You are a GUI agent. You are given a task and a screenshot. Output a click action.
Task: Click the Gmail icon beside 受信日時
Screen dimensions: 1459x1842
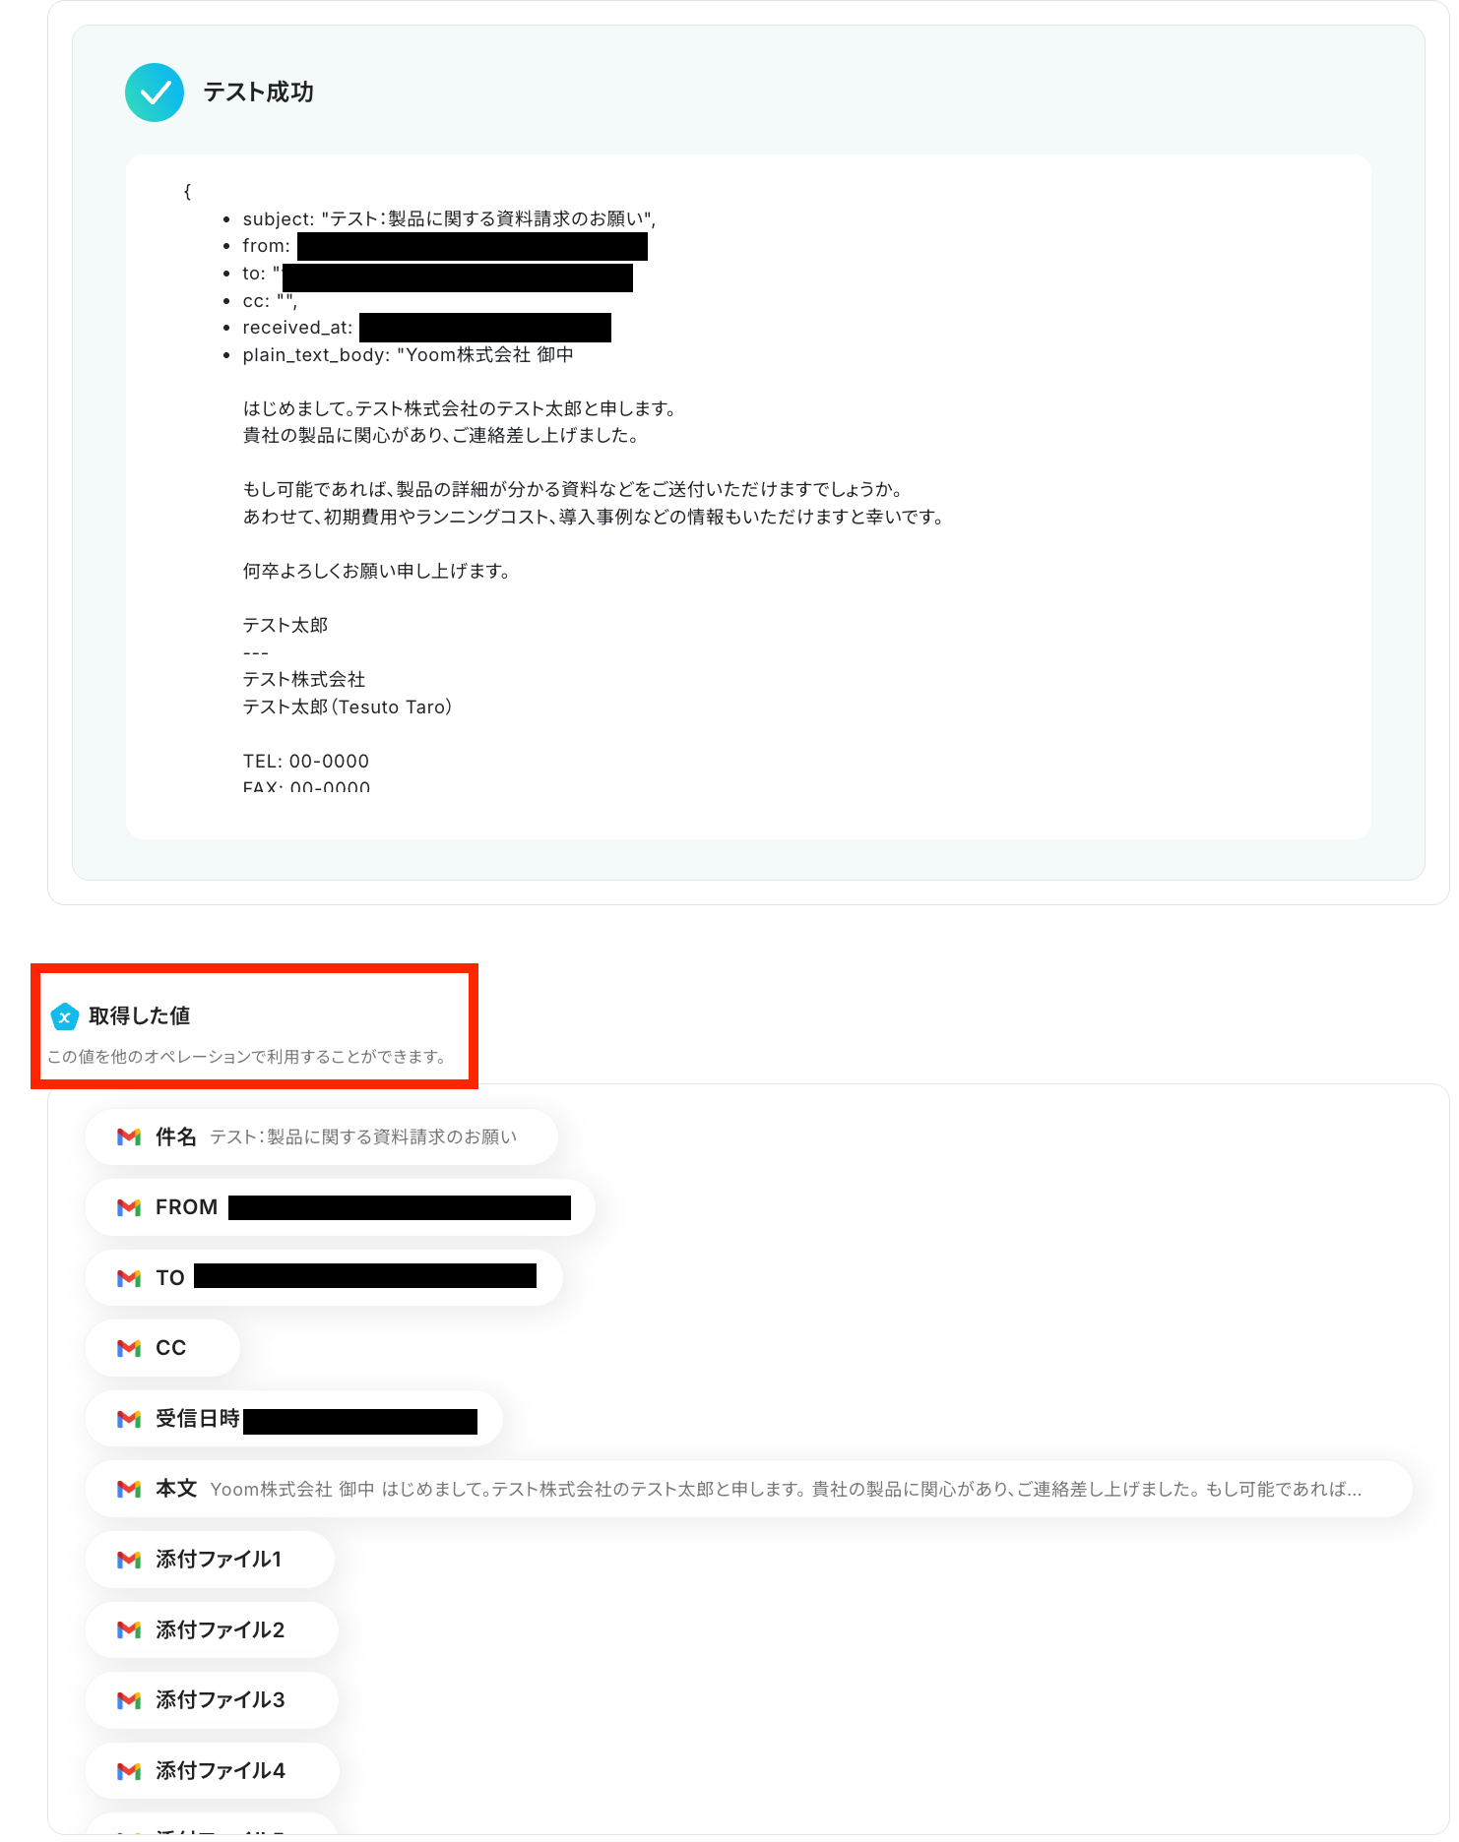point(129,1419)
